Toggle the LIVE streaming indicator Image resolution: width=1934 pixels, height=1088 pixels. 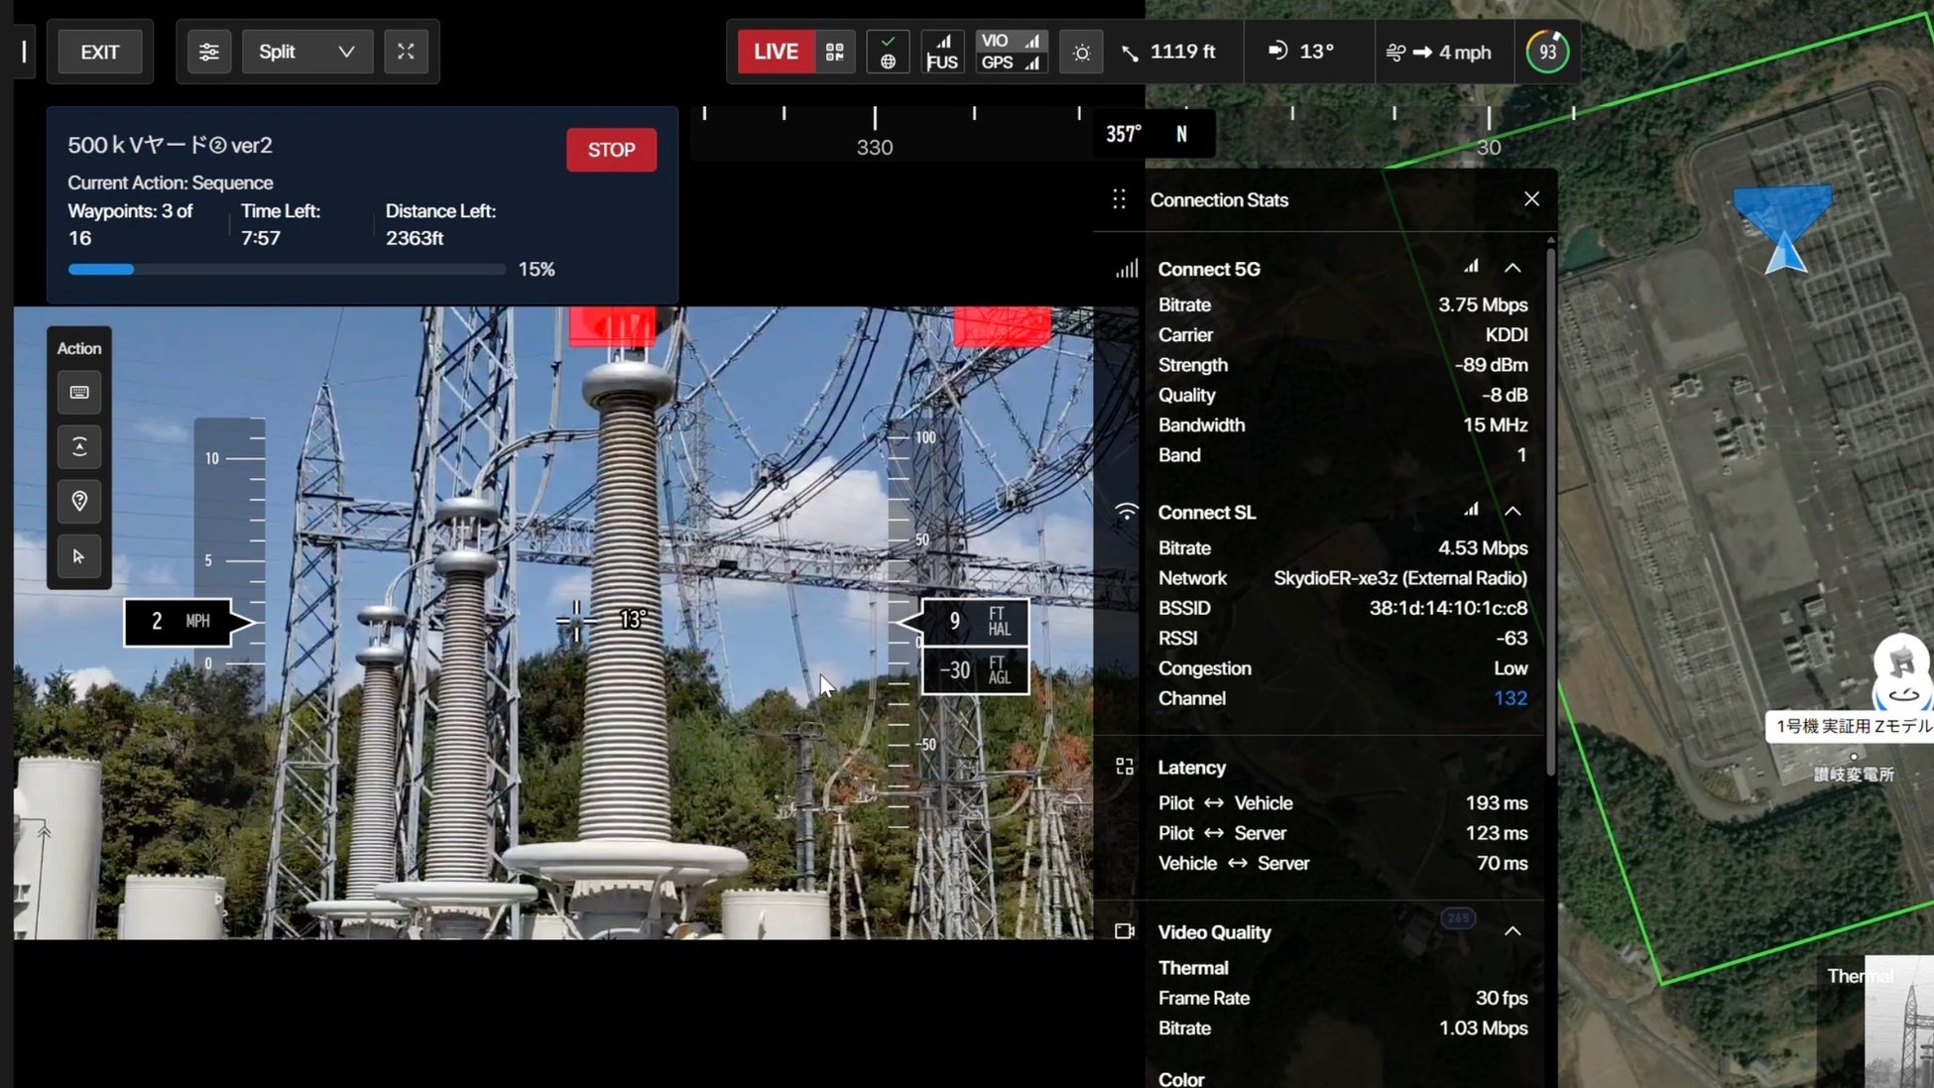pyautogui.click(x=776, y=52)
